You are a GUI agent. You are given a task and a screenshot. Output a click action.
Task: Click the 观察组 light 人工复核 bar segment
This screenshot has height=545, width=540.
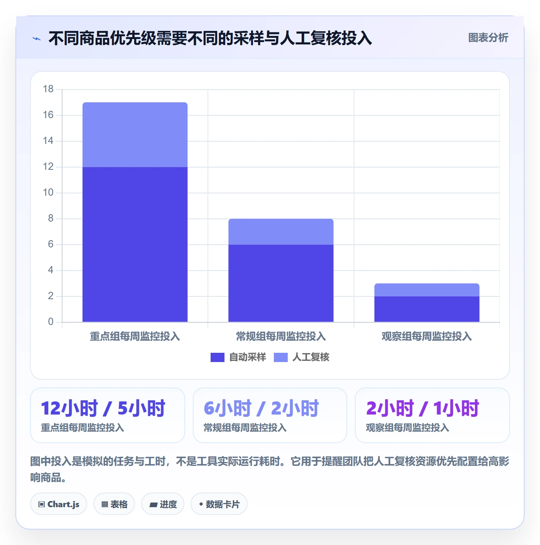pos(427,290)
